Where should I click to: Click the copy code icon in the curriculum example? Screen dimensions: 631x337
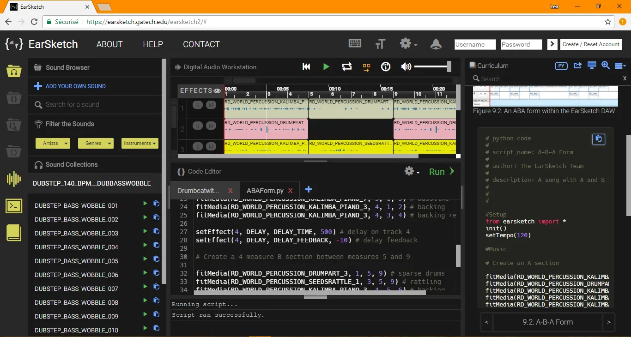point(599,139)
